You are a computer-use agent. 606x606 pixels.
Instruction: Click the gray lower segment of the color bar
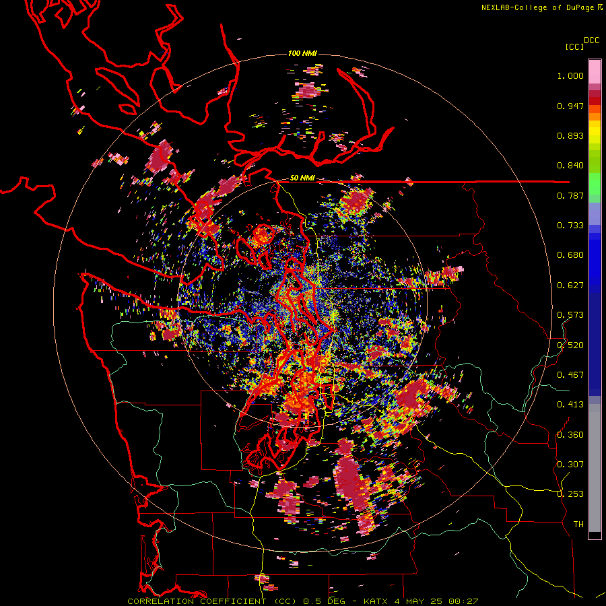[x=595, y=468]
